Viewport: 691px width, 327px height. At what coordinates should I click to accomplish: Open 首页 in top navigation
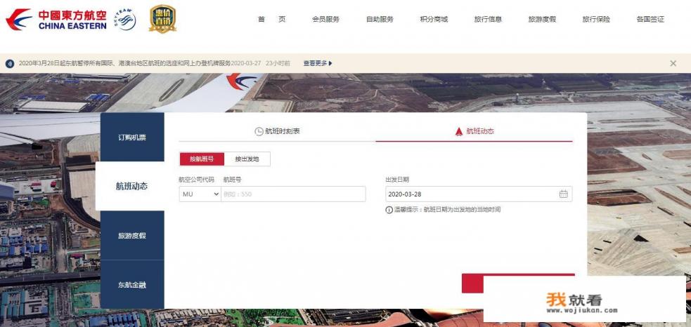pos(271,20)
